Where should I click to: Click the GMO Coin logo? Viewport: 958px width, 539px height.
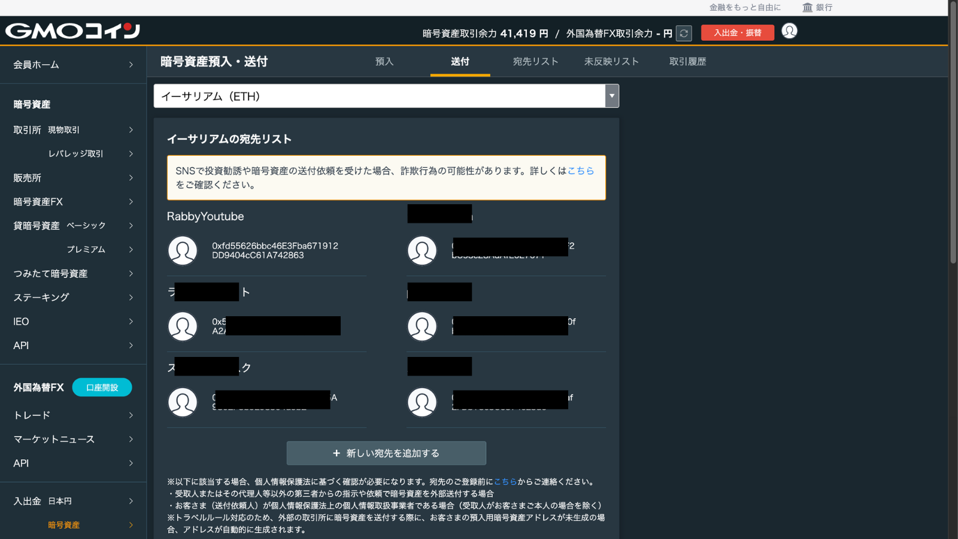coord(72,31)
